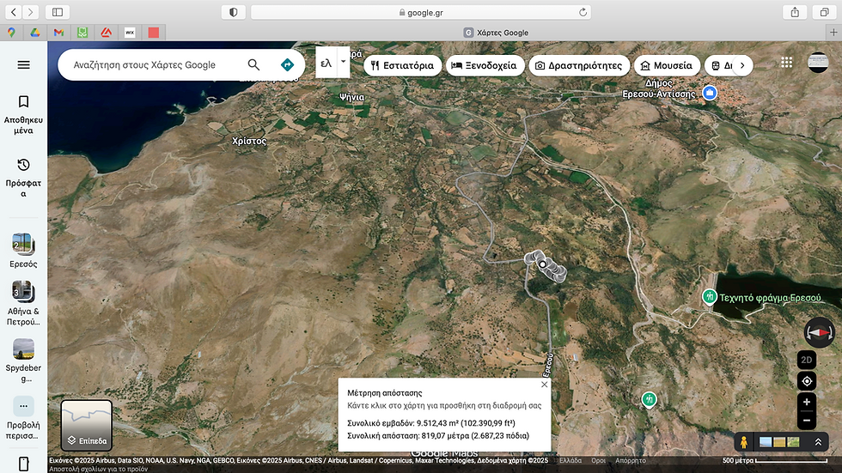Go forward in Safari
This screenshot has width=842, height=473.
31,12
